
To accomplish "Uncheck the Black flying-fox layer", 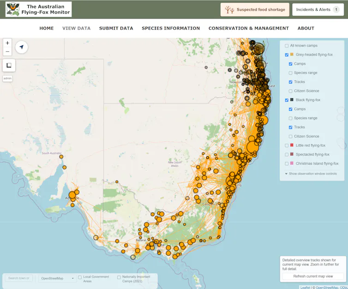I will 287,100.
